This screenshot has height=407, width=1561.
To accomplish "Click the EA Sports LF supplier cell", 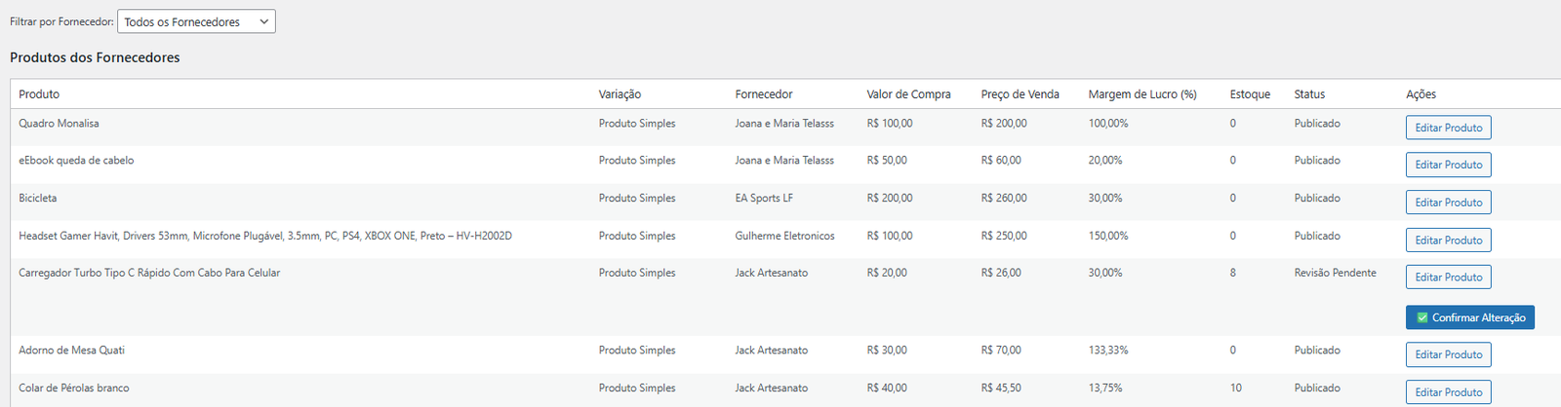I will pos(764,198).
